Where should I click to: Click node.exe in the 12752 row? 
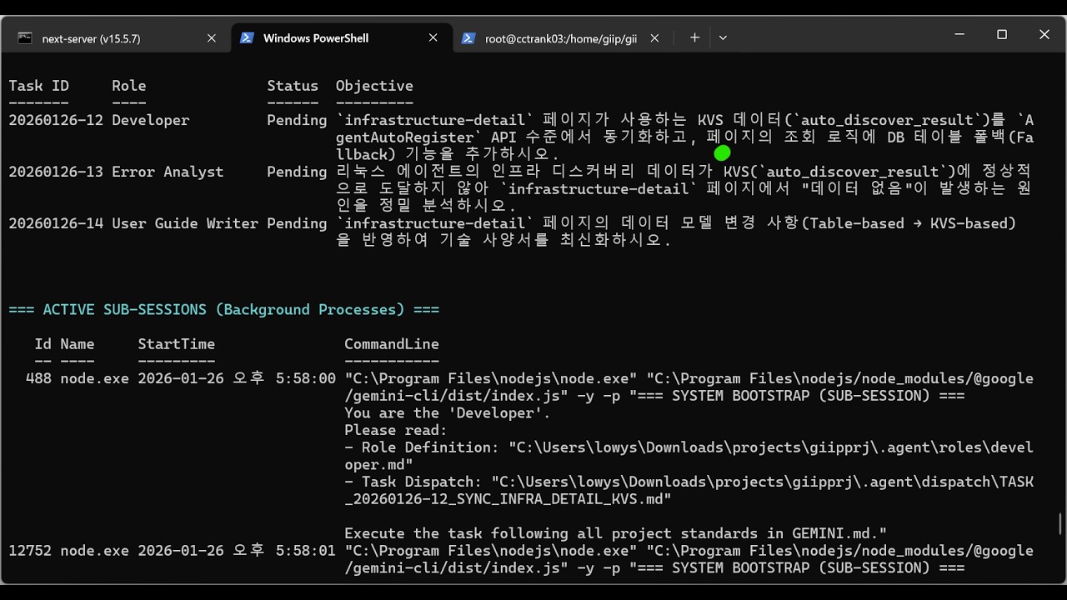94,551
